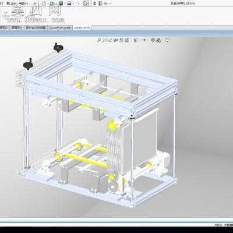Save the assembly with the Save icon
The image size is (233, 233).
click(61, 3)
